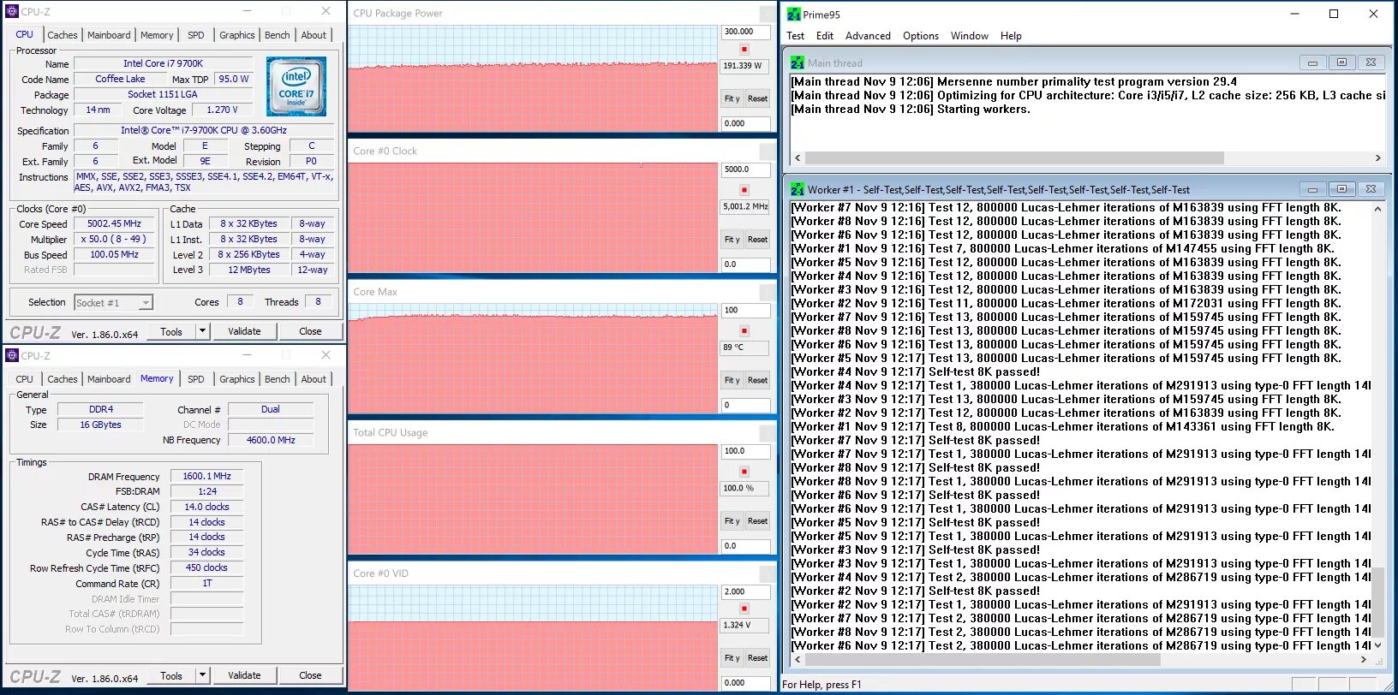Switch to Caches tab in upper CPU-Z
This screenshot has height=695, width=1398.
63,35
